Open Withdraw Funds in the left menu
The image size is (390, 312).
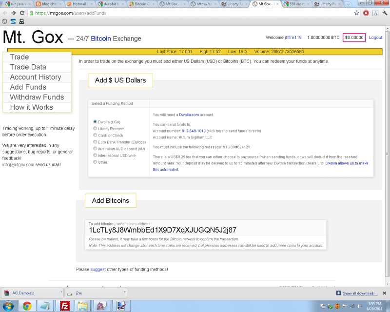(x=37, y=97)
